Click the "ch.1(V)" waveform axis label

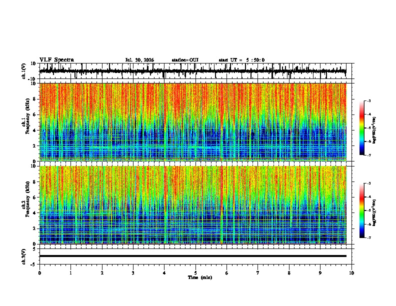point(24,71)
